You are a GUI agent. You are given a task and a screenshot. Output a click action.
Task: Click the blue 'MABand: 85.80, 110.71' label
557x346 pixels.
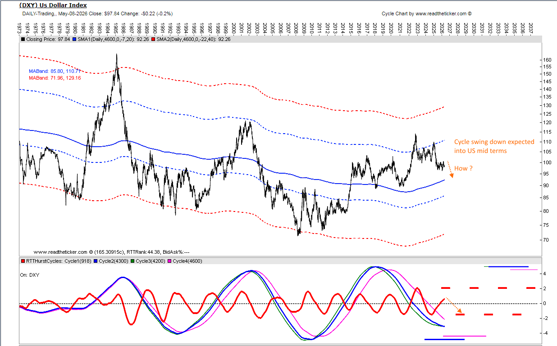[55, 71]
